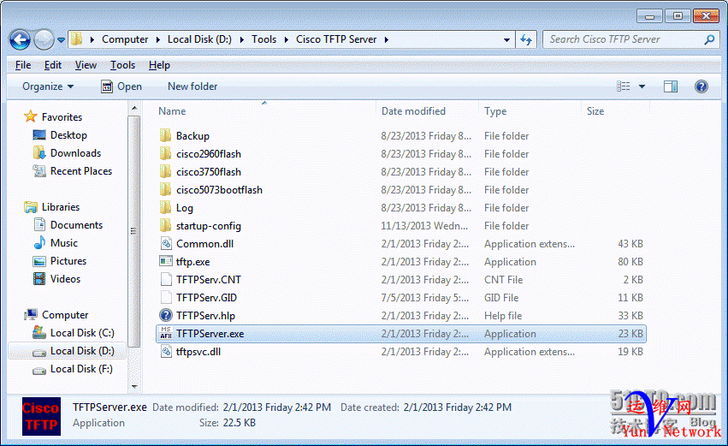Click the TFTPServer.exe file icon
Image resolution: width=728 pixels, height=446 pixels.
pos(166,333)
